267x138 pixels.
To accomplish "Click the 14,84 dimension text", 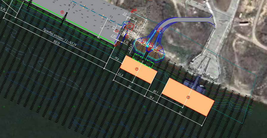I will (x=3, y=10).
